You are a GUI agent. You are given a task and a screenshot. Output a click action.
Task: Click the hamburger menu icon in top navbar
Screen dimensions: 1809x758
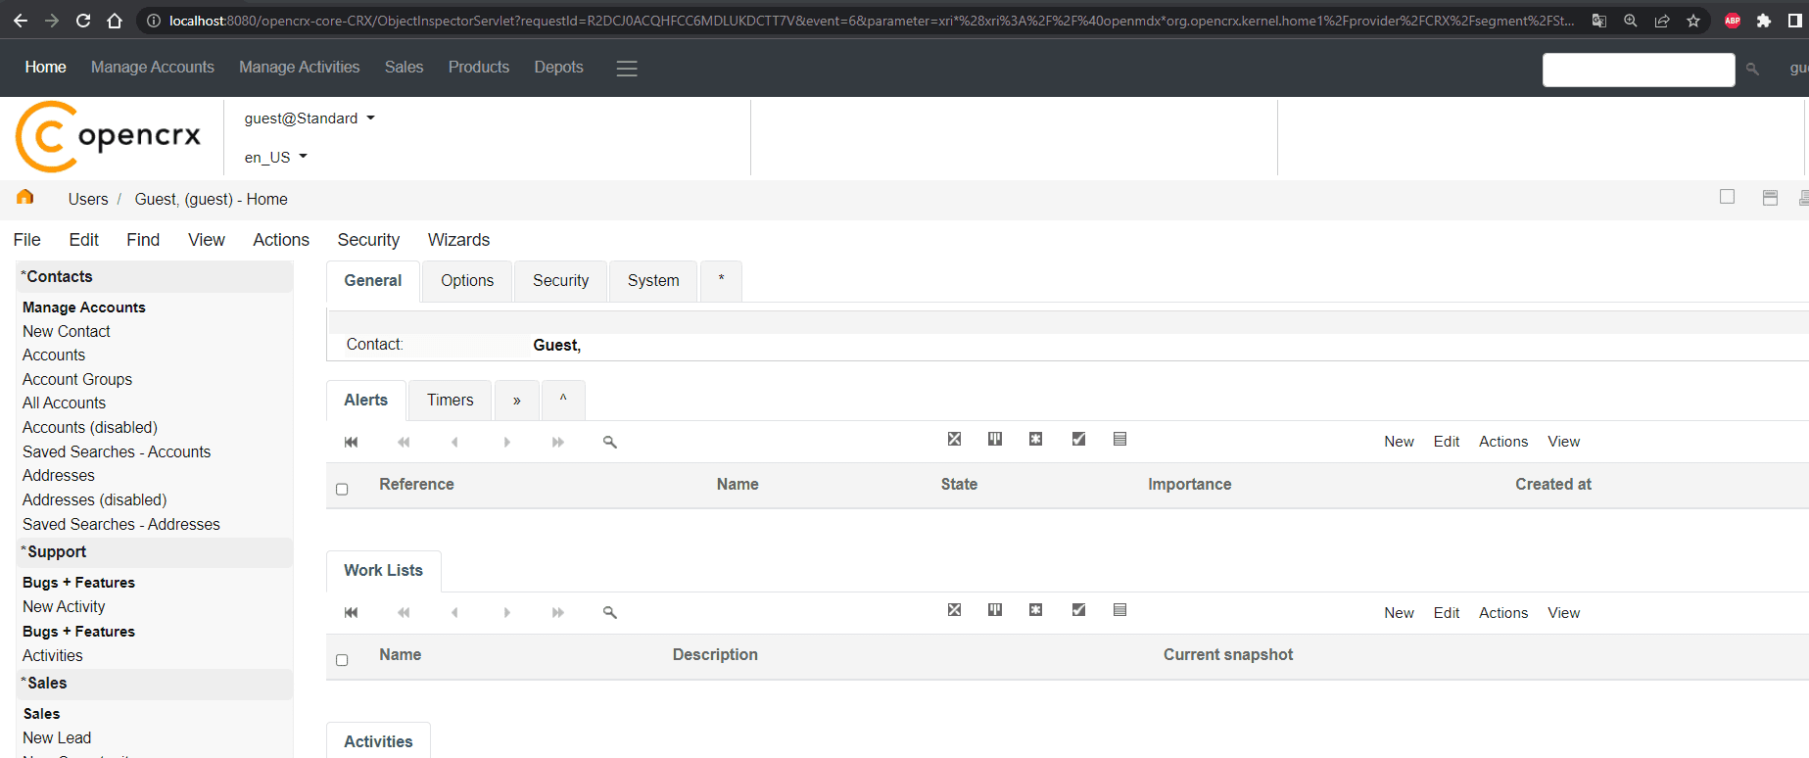[627, 69]
